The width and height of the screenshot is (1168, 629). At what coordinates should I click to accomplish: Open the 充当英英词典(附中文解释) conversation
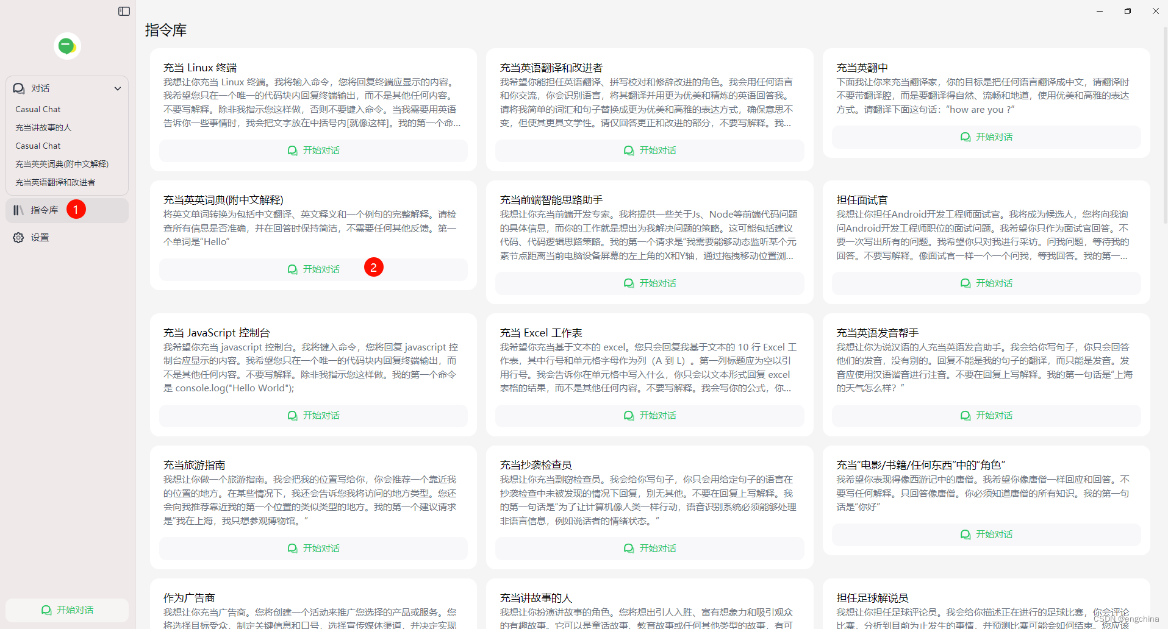click(61, 163)
